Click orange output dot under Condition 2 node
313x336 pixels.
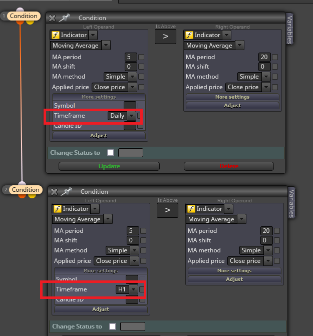(x=22, y=196)
